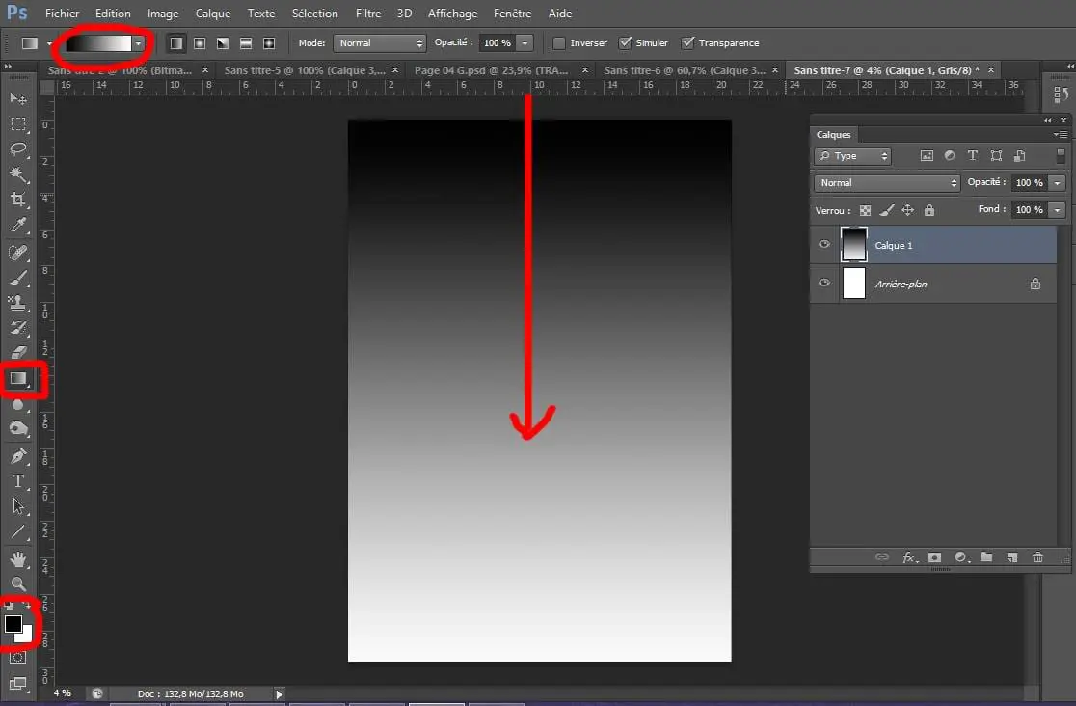Select the History Brush tool
1076x706 pixels.
(18, 328)
